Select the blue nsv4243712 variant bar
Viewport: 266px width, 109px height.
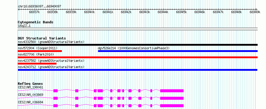137,70
